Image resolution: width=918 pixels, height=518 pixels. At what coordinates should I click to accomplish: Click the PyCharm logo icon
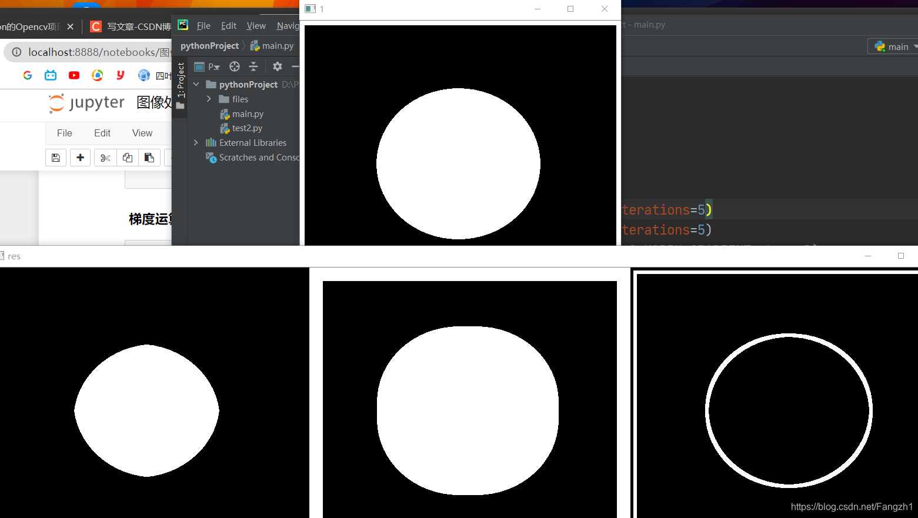[x=183, y=25]
